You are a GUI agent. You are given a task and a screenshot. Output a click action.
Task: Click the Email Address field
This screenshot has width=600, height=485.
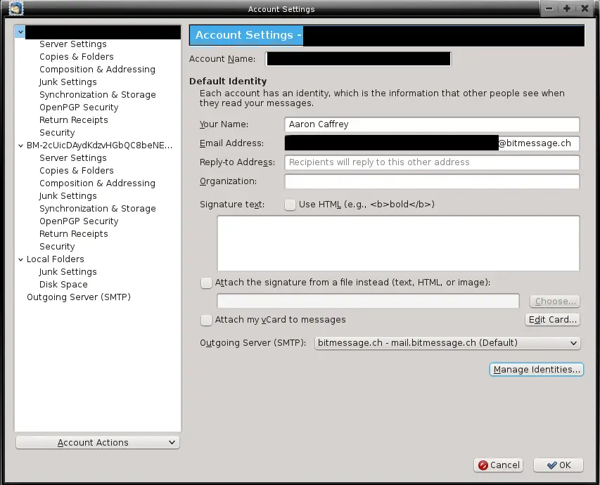pos(432,143)
